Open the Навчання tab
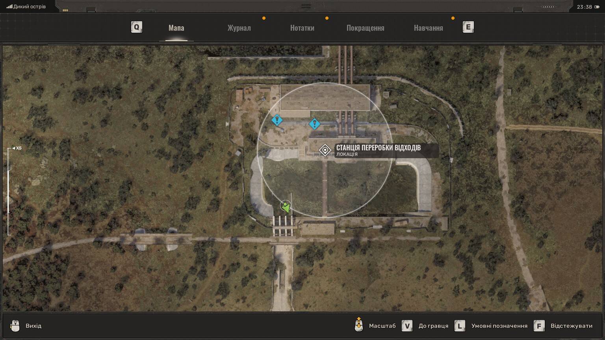Image resolution: width=605 pixels, height=340 pixels. tap(428, 28)
